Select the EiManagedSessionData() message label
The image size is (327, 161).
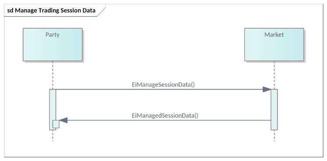(x=165, y=115)
